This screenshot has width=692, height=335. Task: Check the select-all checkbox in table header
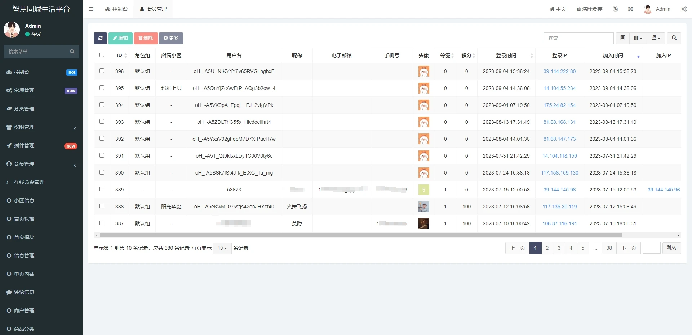tap(102, 55)
